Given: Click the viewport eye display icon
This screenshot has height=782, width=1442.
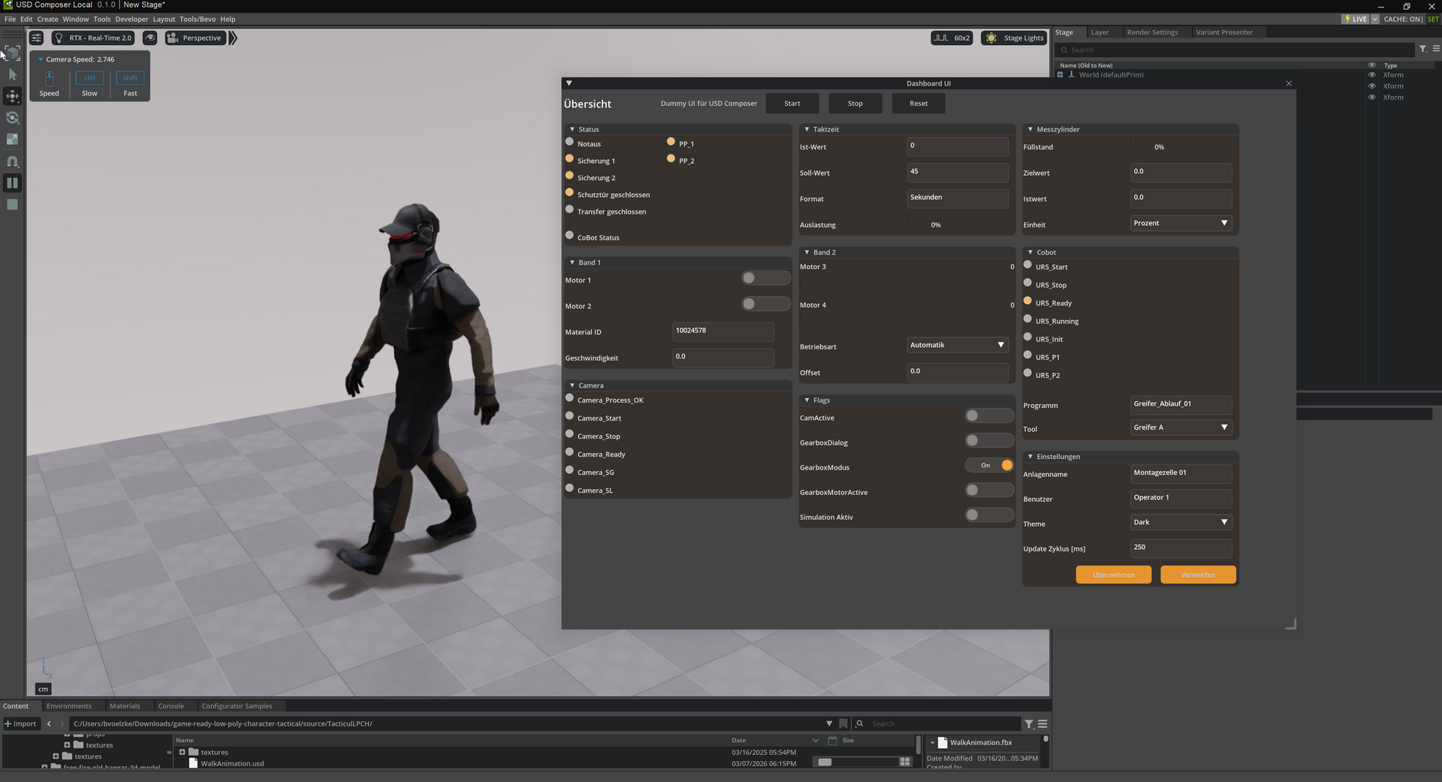Looking at the screenshot, I should click(150, 38).
